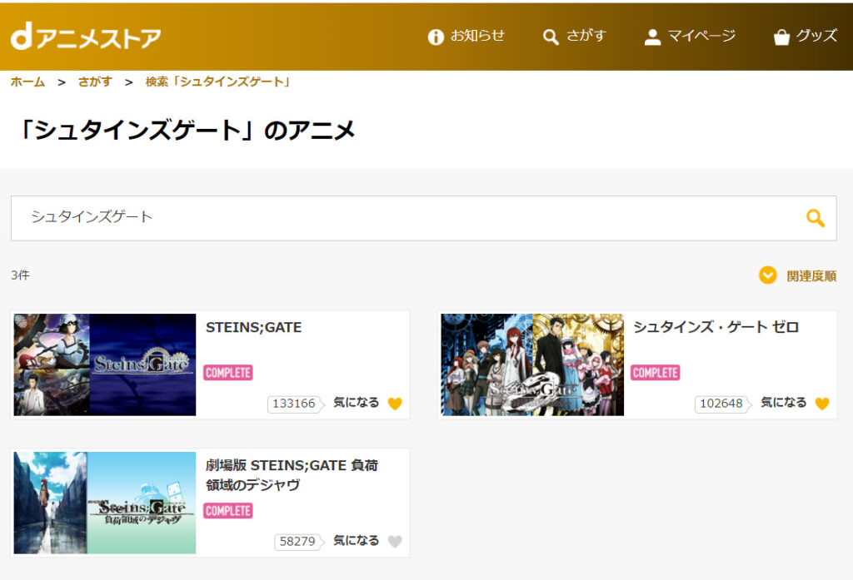Click the shopping bag icon for グッズ
The image size is (853, 580).
[x=781, y=37]
